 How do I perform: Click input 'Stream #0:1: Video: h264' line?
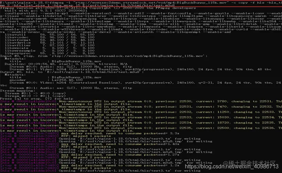pyautogui.click(x=140, y=69)
